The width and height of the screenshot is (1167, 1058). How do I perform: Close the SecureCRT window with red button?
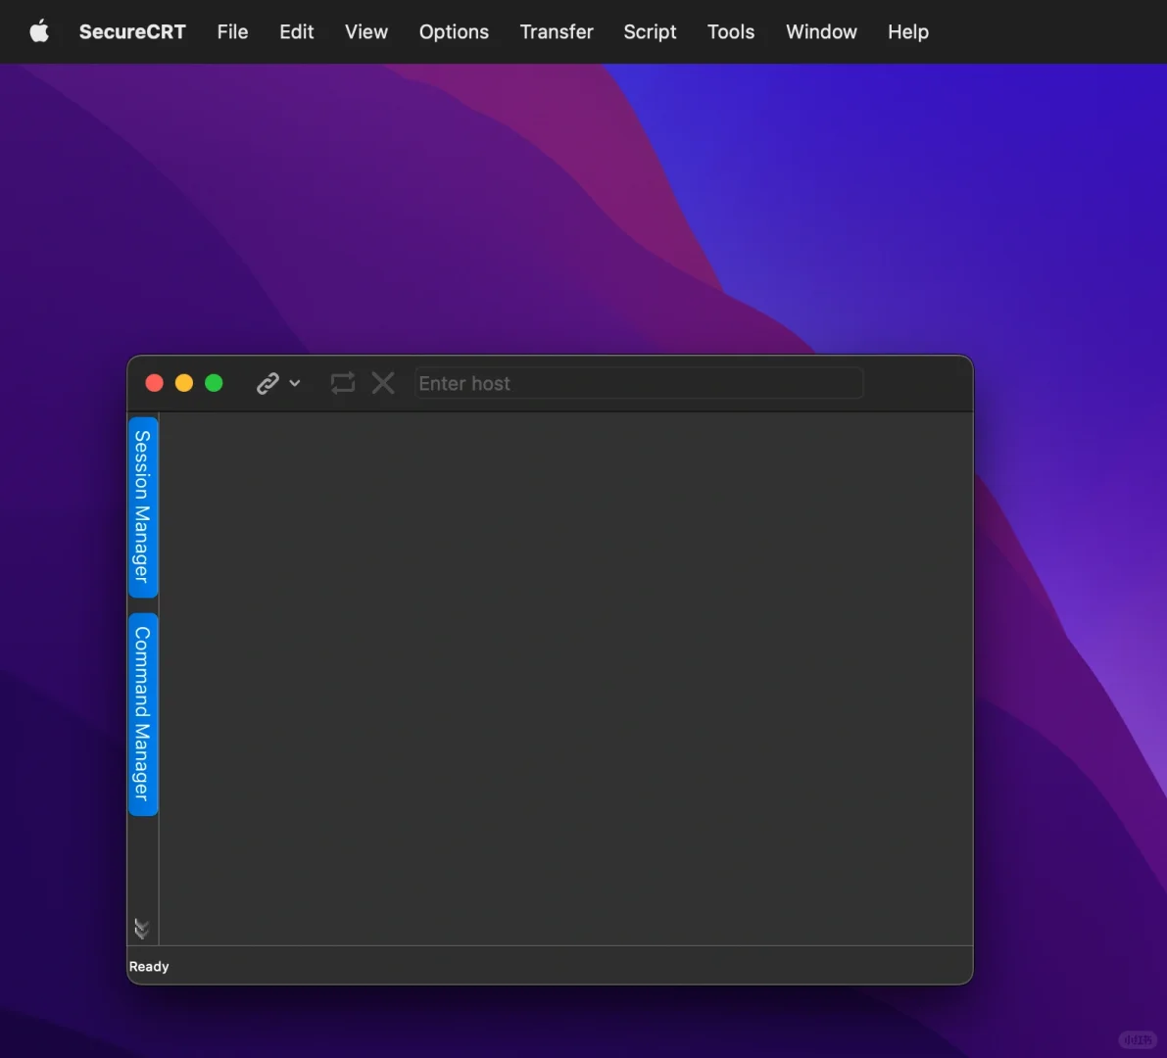[x=154, y=382]
